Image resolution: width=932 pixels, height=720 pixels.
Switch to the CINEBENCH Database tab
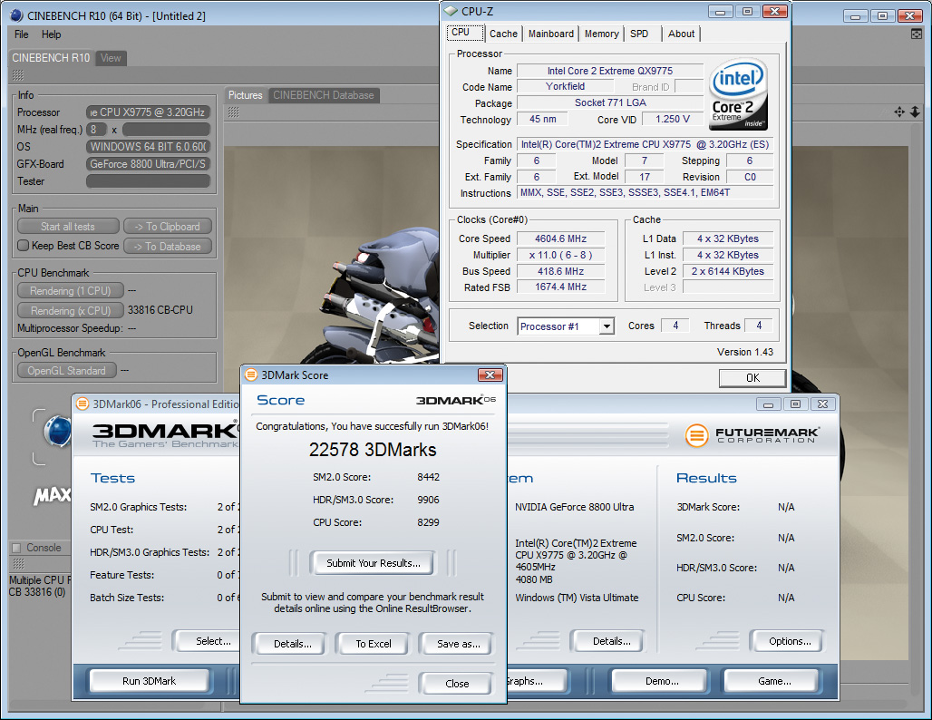click(324, 95)
